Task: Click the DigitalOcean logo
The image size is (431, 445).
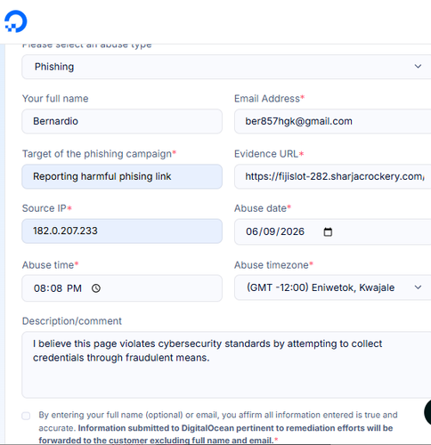Action: pos(16,21)
